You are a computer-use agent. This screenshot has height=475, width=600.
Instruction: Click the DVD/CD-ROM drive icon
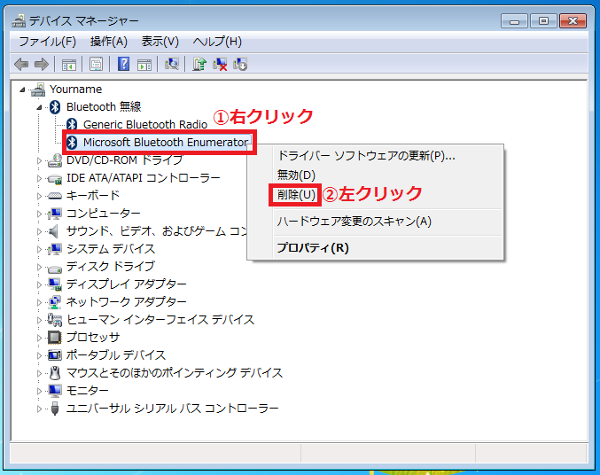tap(55, 160)
